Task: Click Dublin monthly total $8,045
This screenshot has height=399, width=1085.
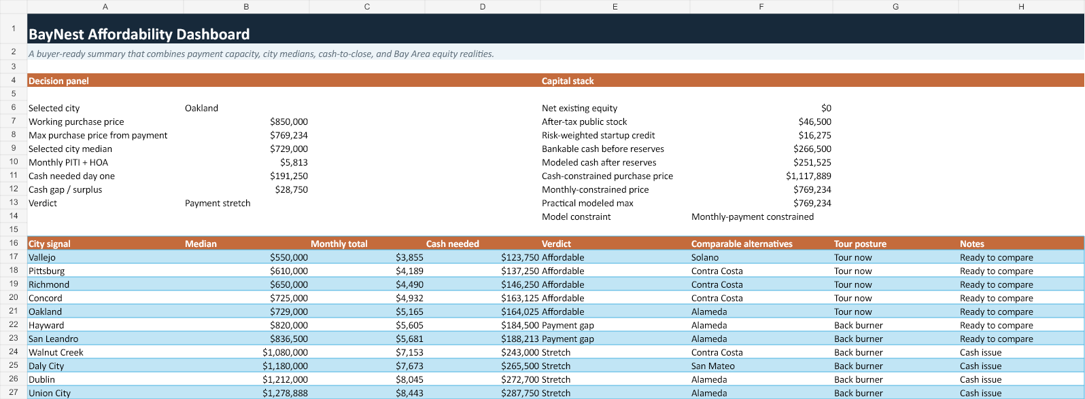Action: tap(367, 379)
